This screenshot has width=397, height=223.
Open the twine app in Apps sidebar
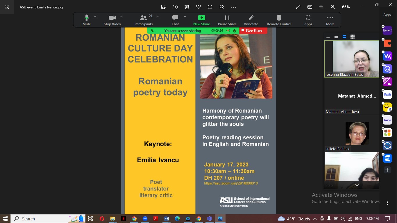[x=387, y=120]
